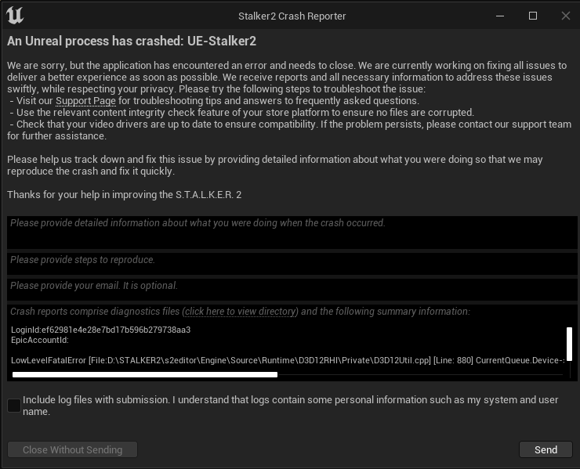Image resolution: width=580 pixels, height=469 pixels.
Task: Select the LowLevelFatalError line in the log
Action: click(x=287, y=359)
